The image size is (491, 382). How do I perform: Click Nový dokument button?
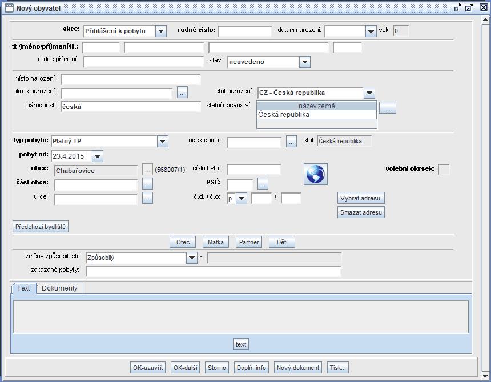coord(298,368)
